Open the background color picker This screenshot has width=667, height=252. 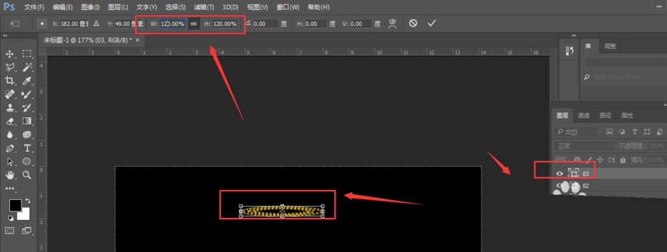tap(25, 215)
